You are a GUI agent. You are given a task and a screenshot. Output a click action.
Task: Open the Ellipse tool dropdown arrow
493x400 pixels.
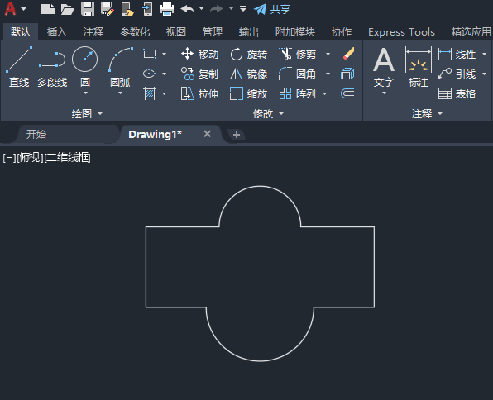pos(164,74)
